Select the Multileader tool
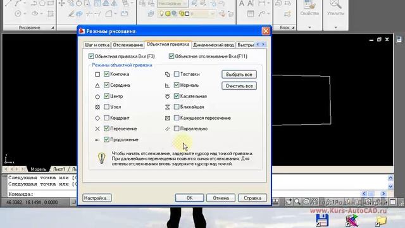 262,14
